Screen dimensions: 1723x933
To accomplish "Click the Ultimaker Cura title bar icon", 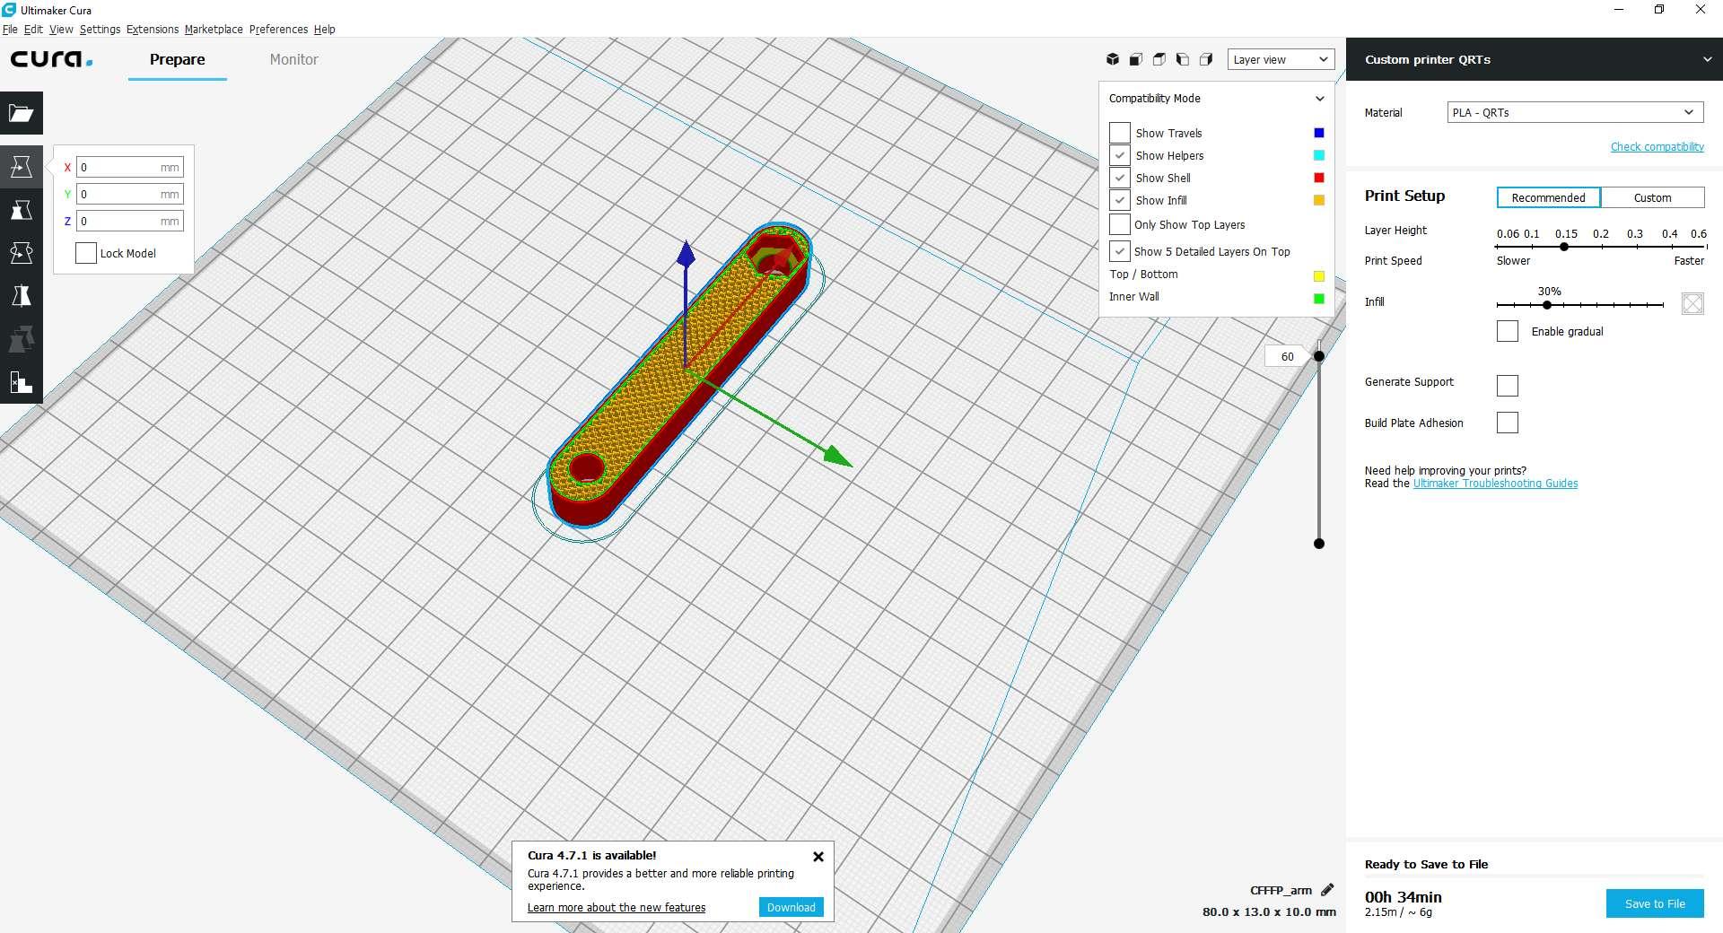I will click(9, 10).
